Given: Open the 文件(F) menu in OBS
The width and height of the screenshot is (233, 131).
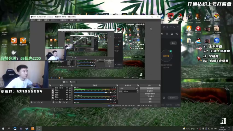Looking at the screenshot, I should [33, 20].
